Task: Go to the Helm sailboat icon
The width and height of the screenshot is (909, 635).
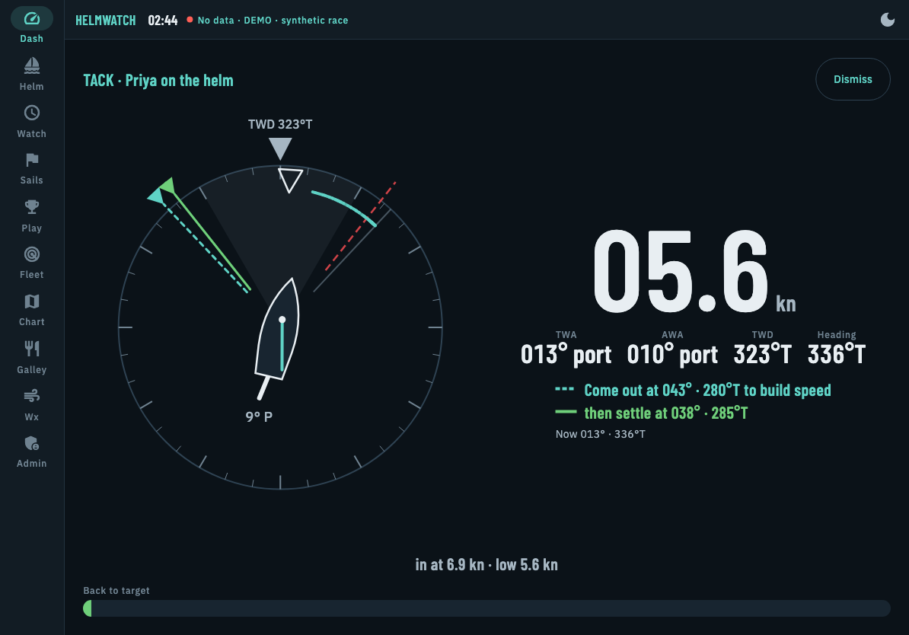Action: point(32,65)
